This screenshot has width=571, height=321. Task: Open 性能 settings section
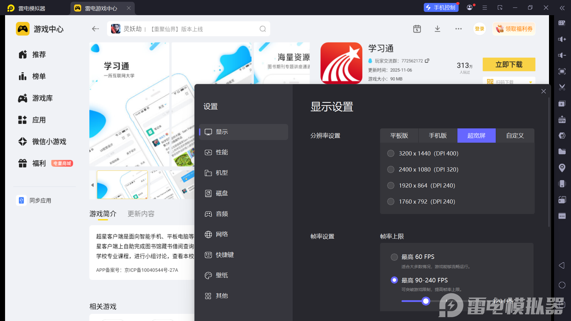pos(222,152)
